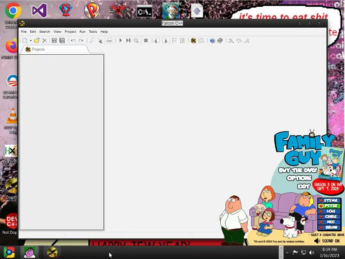The image size is (345, 259).
Task: Click the command prompt desktop icon
Action: [x=145, y=11]
